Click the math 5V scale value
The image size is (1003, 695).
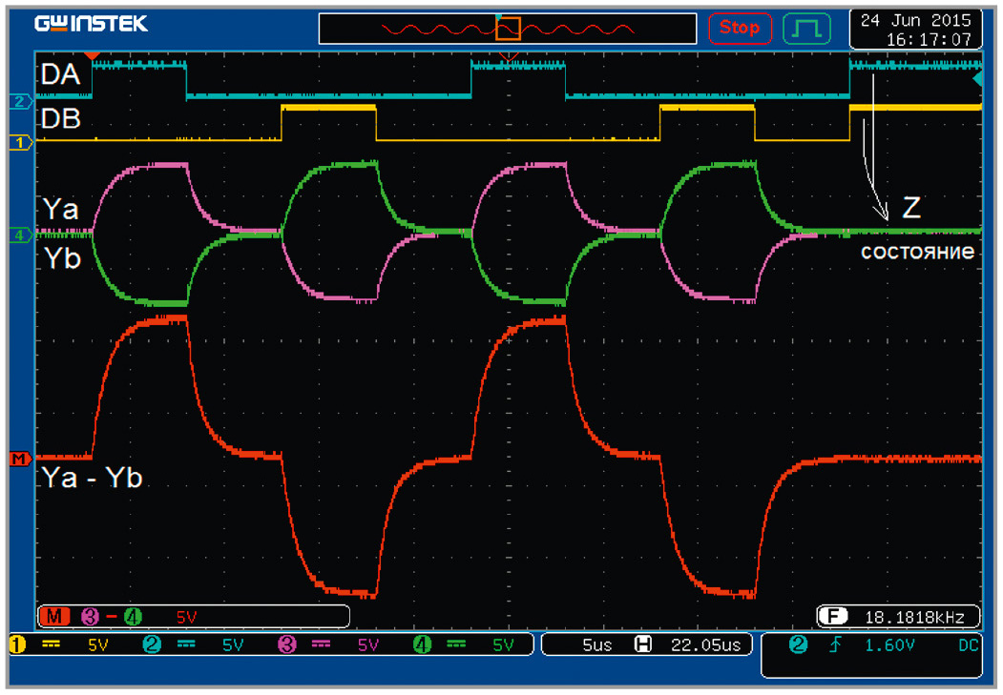pos(186,617)
